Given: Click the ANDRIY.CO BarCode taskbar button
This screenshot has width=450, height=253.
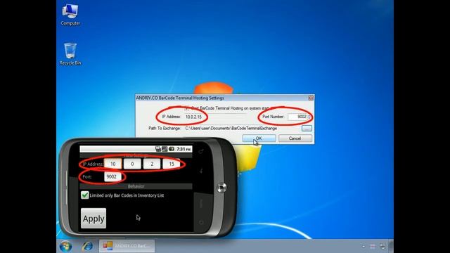Looking at the screenshot, I should tap(127, 246).
